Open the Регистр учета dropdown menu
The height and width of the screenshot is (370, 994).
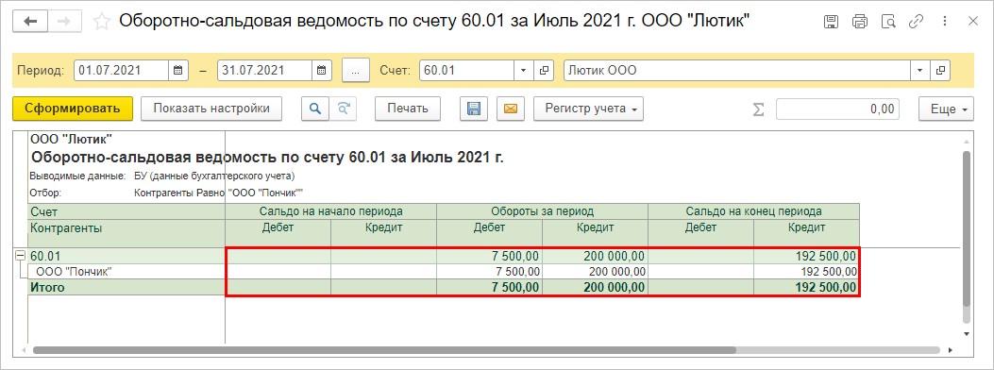pos(589,109)
